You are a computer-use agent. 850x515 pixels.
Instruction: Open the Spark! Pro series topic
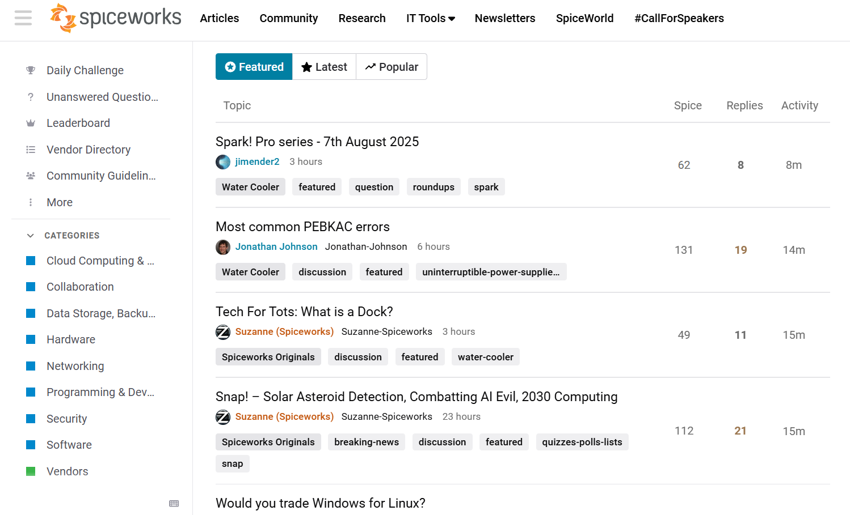coord(317,142)
